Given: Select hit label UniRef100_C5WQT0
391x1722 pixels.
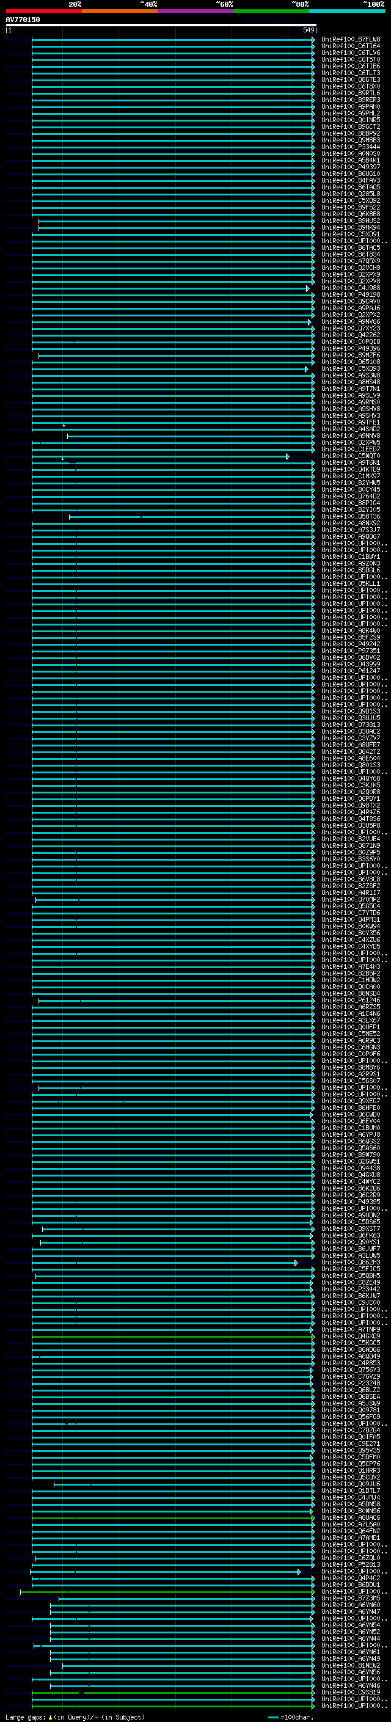Looking at the screenshot, I should click(x=351, y=456).
